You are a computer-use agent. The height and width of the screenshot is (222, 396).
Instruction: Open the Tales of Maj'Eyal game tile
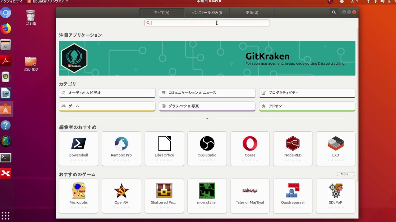tap(250, 196)
